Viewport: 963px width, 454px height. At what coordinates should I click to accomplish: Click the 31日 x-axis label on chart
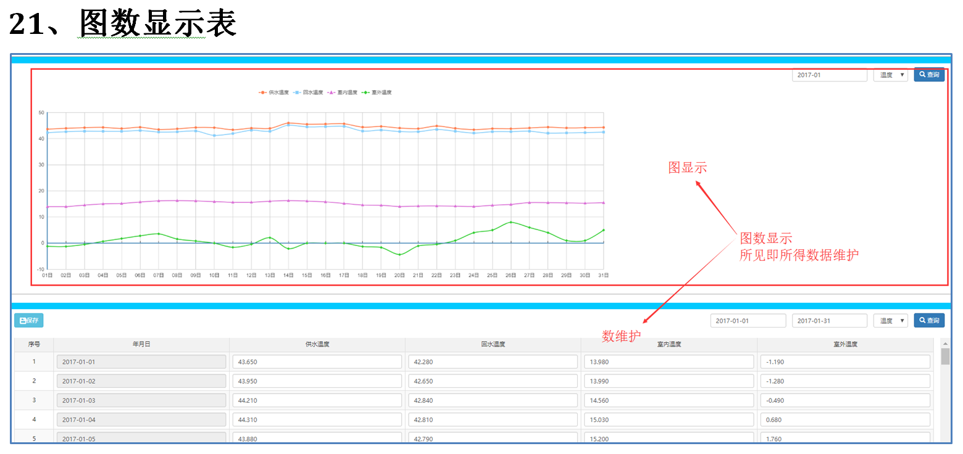point(603,276)
